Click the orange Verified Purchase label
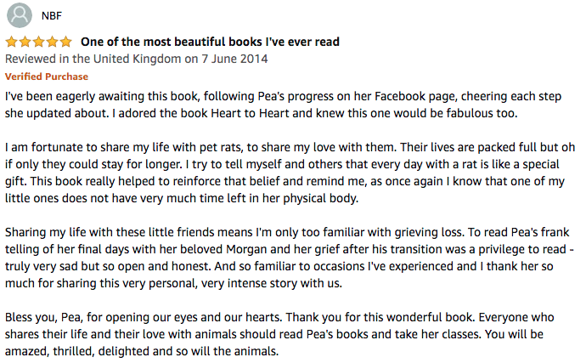The width and height of the screenshot is (586, 363). point(47,77)
